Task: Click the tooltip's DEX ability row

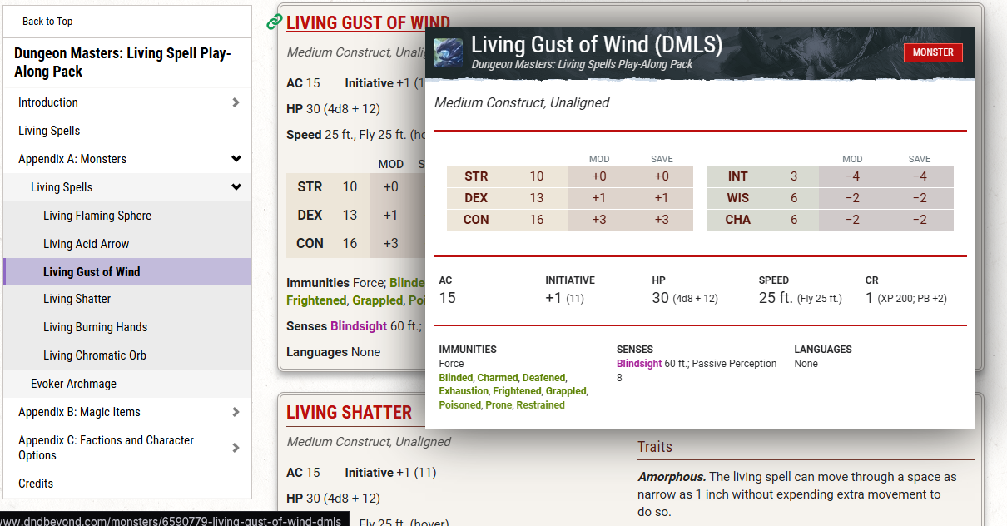Action: pos(570,198)
